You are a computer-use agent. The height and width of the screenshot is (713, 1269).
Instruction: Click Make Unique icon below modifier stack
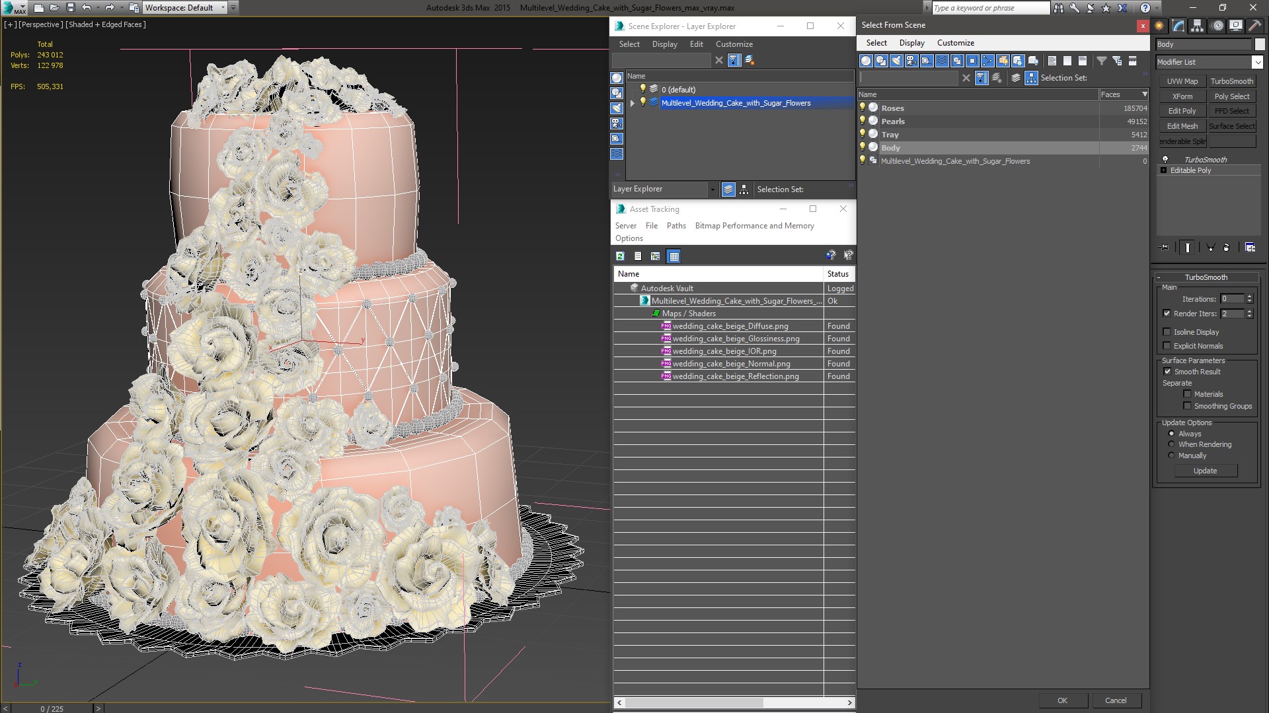(x=1210, y=248)
